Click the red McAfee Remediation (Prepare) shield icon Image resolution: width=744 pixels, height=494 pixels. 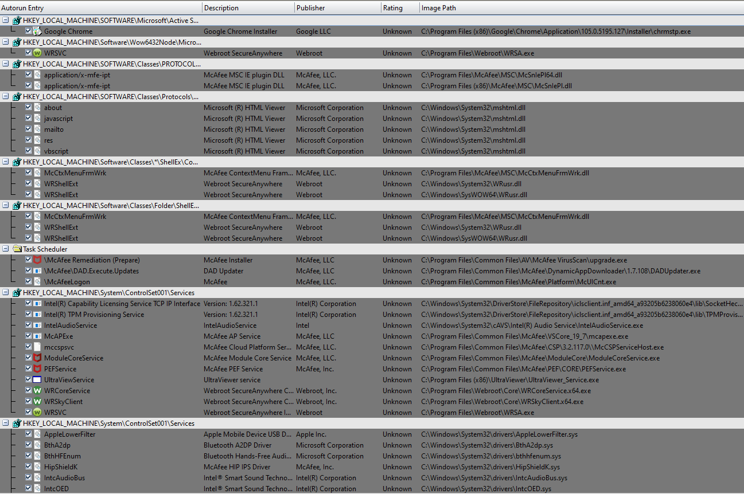pos(37,260)
